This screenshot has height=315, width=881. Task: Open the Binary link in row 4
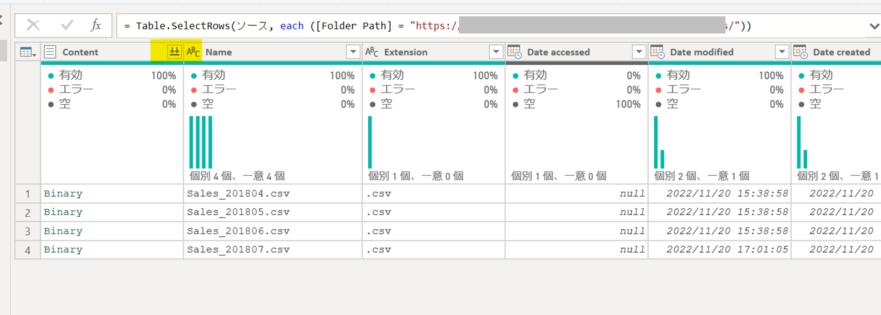(x=63, y=249)
